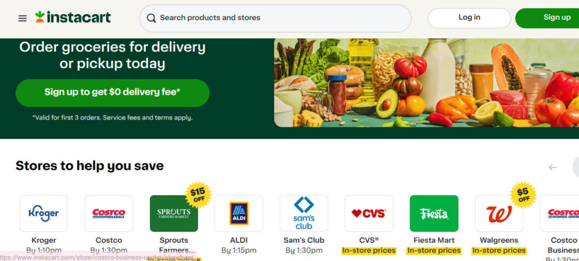This screenshot has width=579, height=261.
Task: Select the Sprouts Farmers Market logo
Action: (x=174, y=214)
